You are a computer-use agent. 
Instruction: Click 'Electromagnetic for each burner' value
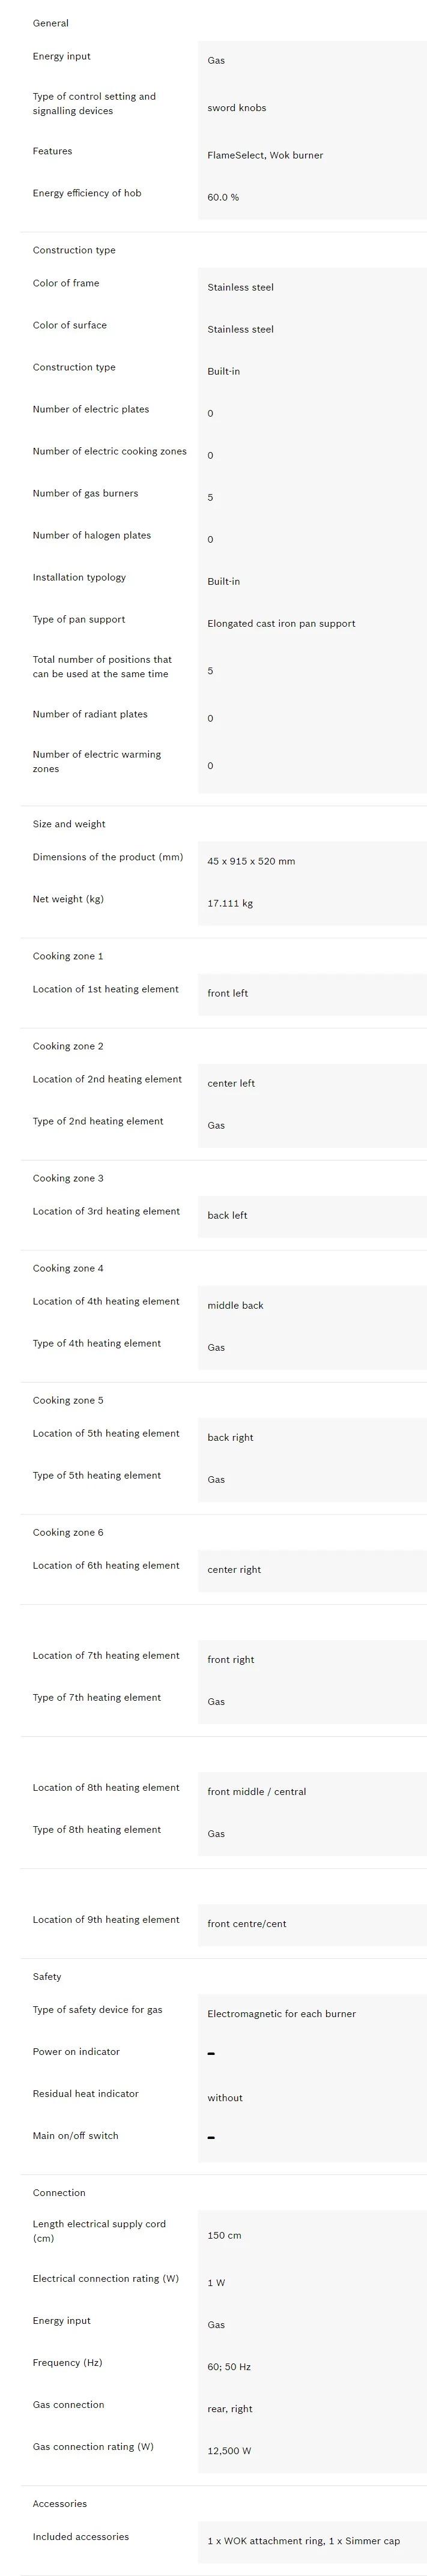pos(281,2014)
